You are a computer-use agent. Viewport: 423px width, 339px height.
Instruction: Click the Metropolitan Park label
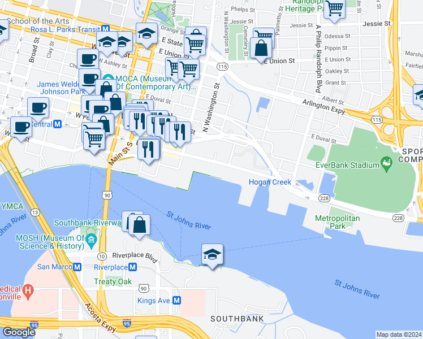pyautogui.click(x=337, y=222)
